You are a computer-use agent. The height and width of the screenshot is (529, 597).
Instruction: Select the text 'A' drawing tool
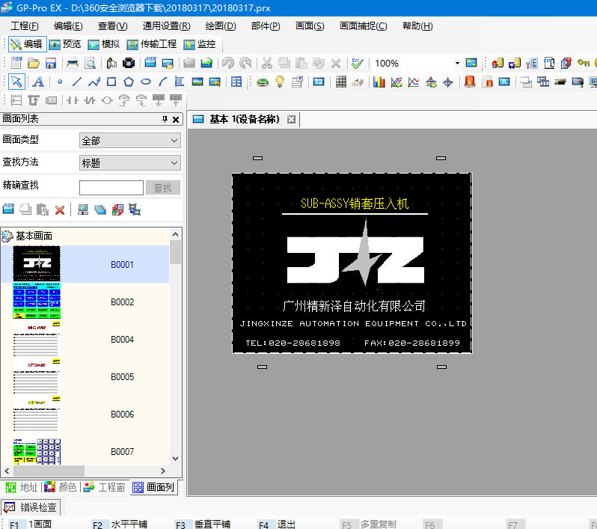tap(37, 82)
